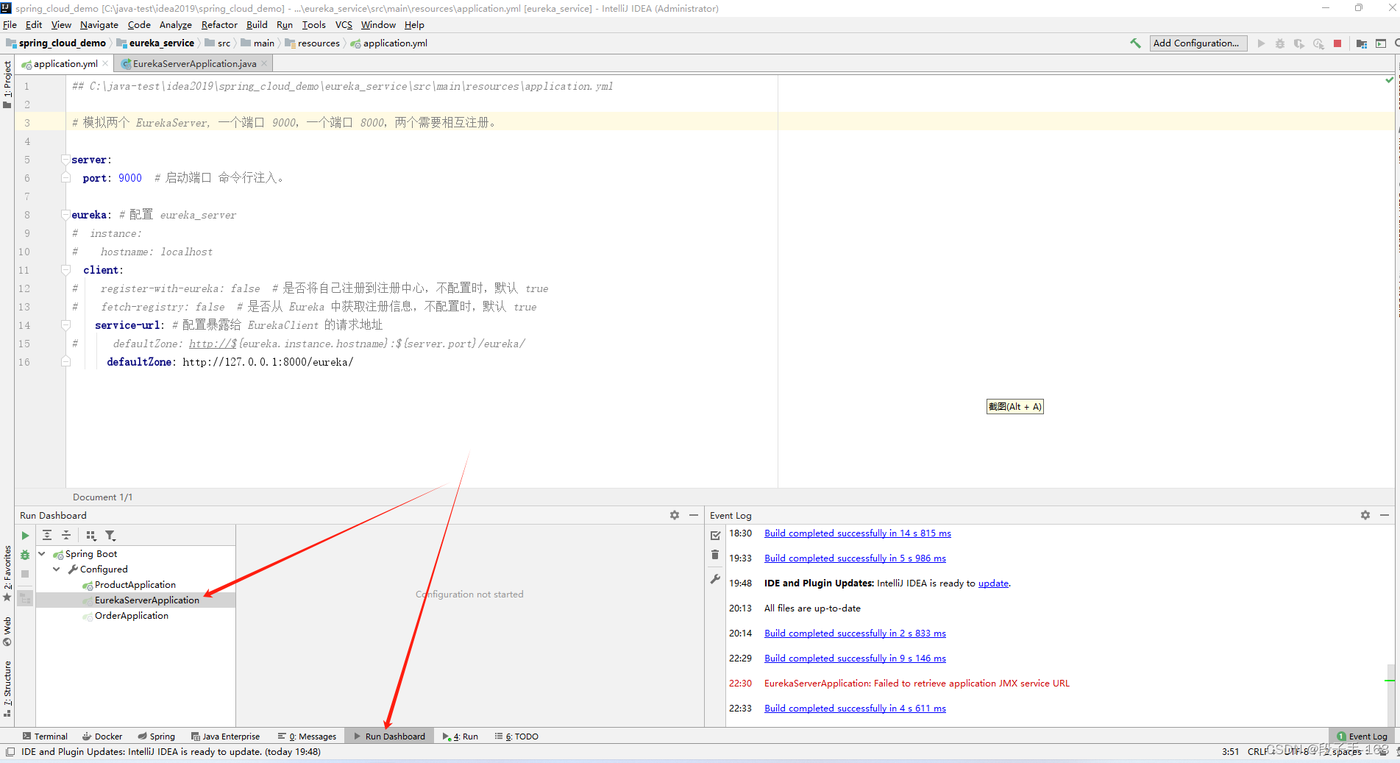Run selected configuration in Run Dashboard
The width and height of the screenshot is (1400, 763).
click(25, 536)
